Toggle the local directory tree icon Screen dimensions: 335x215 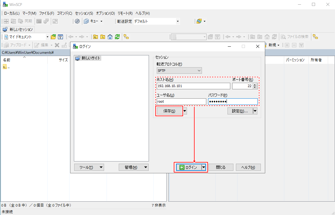tap(126, 37)
